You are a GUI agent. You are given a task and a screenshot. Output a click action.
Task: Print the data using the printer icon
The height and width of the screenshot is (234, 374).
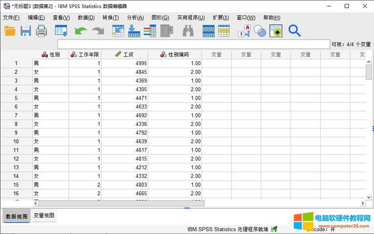[x=42, y=31]
